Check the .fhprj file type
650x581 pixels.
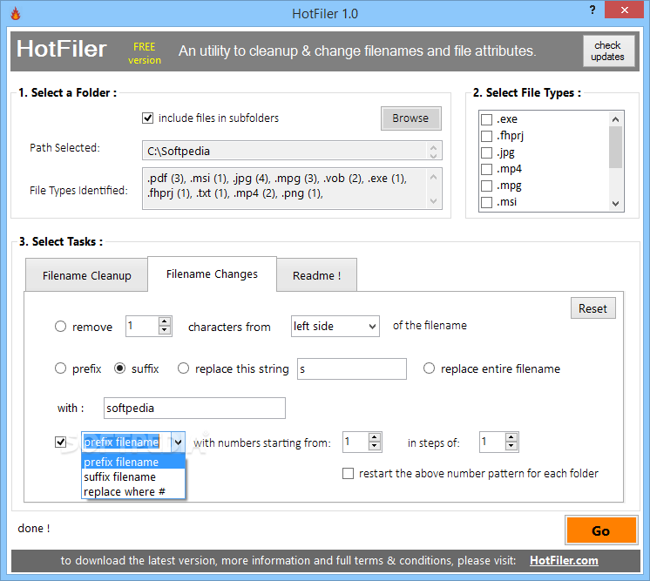pos(486,137)
